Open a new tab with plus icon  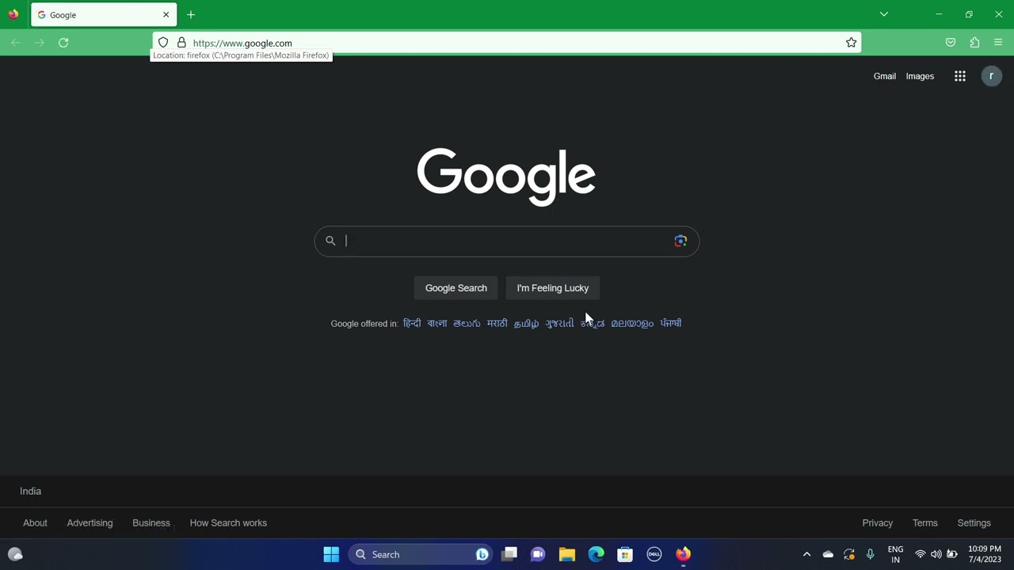191,15
